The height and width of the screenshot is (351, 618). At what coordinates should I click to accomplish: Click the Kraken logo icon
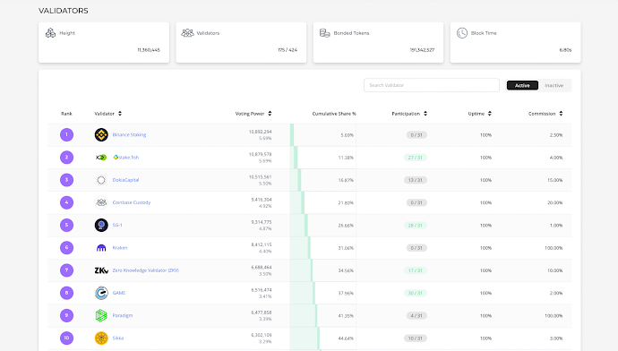(x=101, y=248)
